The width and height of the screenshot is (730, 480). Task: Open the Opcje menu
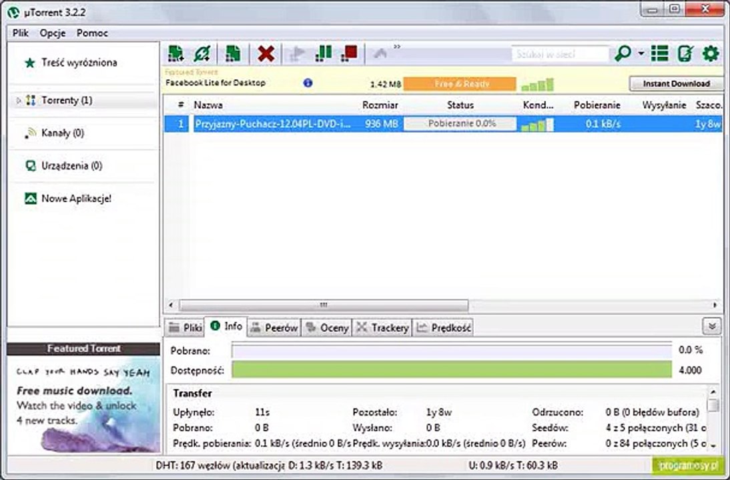coord(53,33)
